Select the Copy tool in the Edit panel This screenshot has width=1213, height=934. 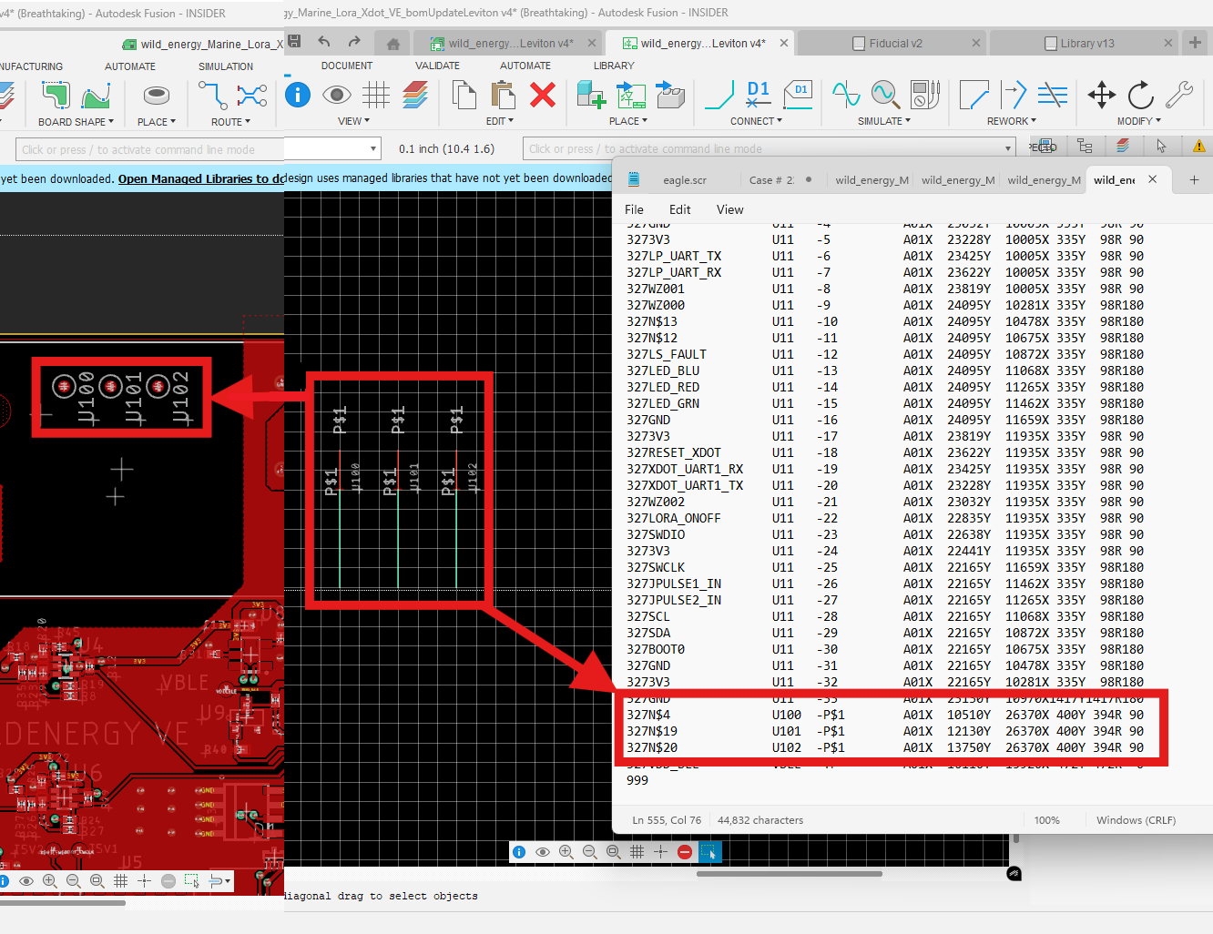coord(464,95)
